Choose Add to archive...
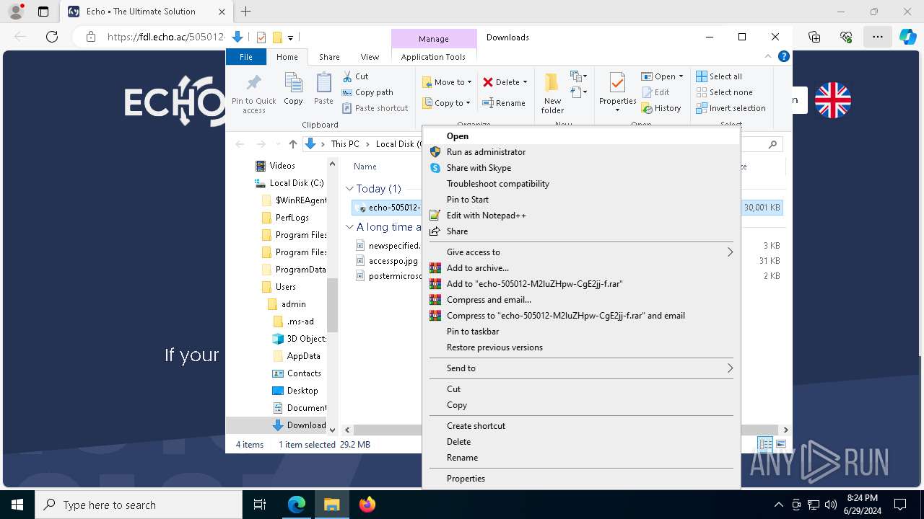 [x=581, y=268]
